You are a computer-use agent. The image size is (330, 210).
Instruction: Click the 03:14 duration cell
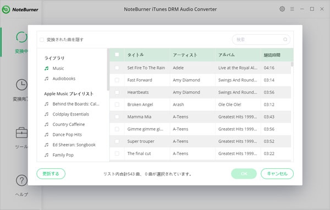(269, 80)
